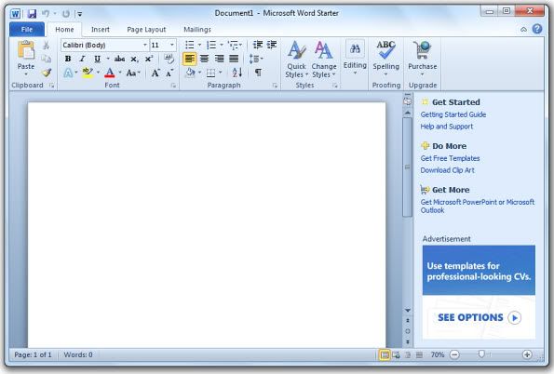Screen dimensions: 554x374
Task: Toggle Italic formatting
Action: pos(82,59)
